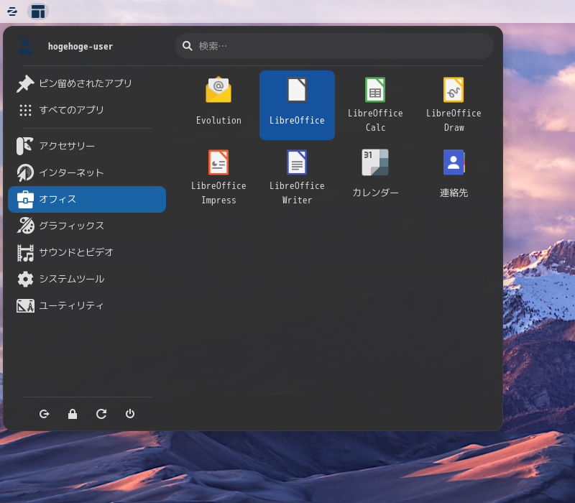Select the サウンドとビデオ category
Viewport: 575px width, 503px height.
coord(87,253)
